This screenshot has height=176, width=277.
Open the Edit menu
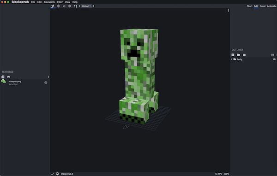tap(39, 2)
